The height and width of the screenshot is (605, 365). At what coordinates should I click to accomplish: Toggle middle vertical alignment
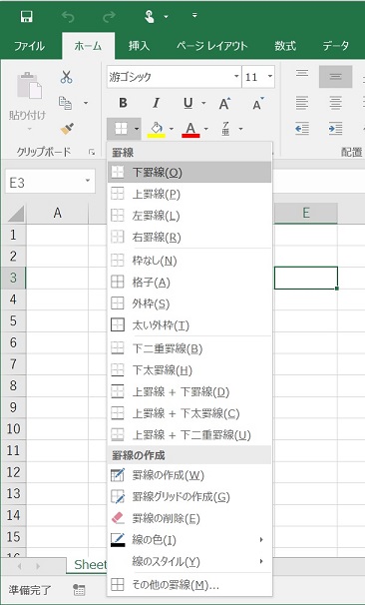point(335,77)
